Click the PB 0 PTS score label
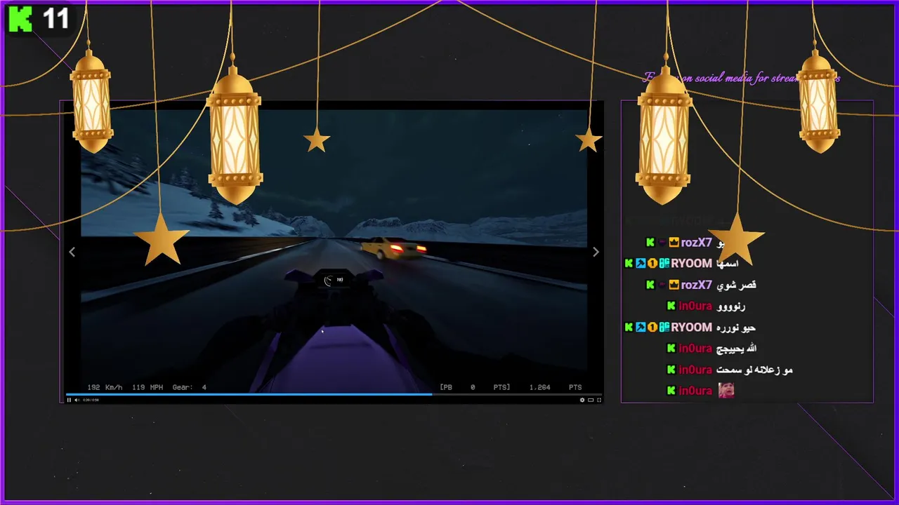This screenshot has width=899, height=505. [x=475, y=387]
